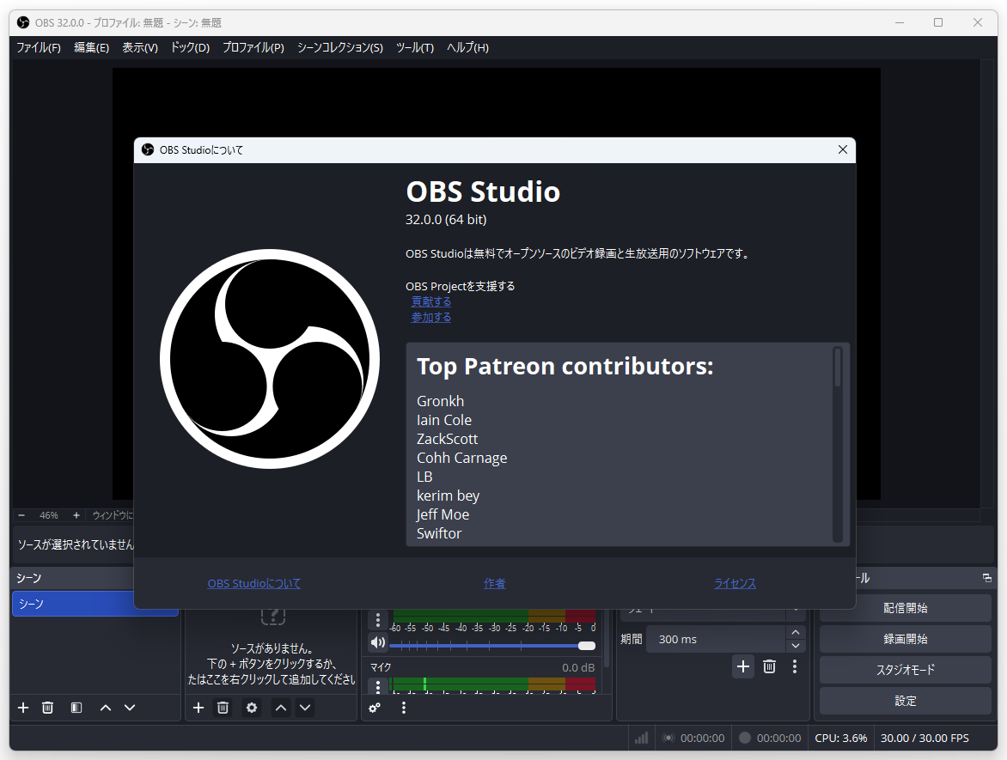Open the ヘルプ(H) menu
1007x760 pixels.
(467, 47)
